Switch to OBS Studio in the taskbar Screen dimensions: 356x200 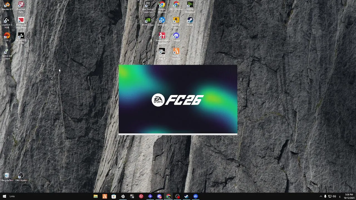tap(177, 196)
